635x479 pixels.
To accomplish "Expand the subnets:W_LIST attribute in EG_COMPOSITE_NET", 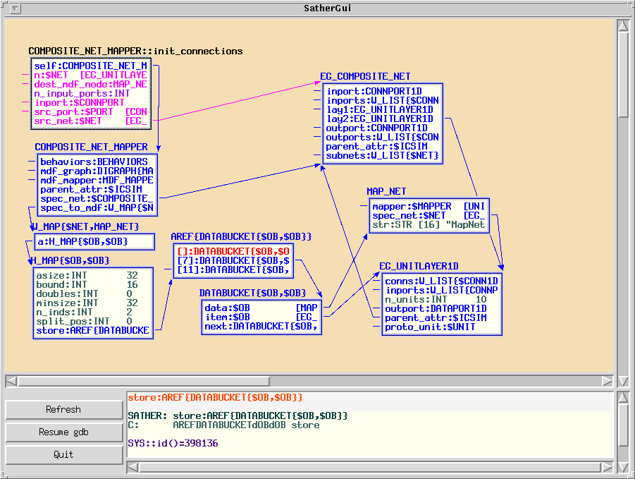I will 382,155.
